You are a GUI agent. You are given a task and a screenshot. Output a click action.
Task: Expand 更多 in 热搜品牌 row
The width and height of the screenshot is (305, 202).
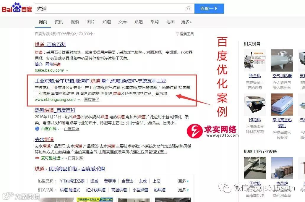coord(184,181)
